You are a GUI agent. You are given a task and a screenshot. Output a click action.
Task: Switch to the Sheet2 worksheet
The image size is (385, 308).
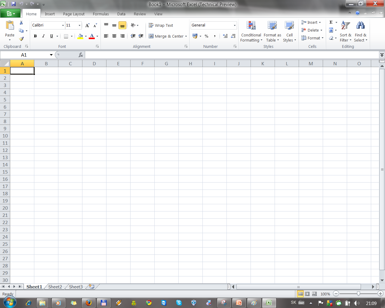[x=55, y=287]
